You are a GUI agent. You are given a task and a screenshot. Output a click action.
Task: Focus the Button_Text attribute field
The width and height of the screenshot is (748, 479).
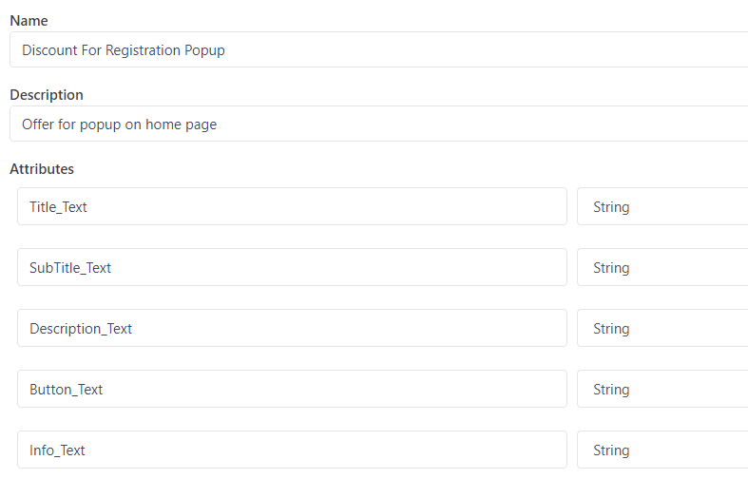[292, 389]
